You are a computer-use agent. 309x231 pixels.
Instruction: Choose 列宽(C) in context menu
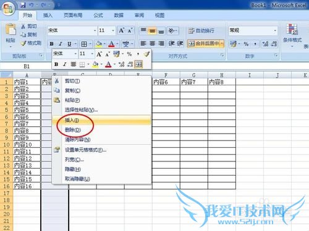(102, 160)
